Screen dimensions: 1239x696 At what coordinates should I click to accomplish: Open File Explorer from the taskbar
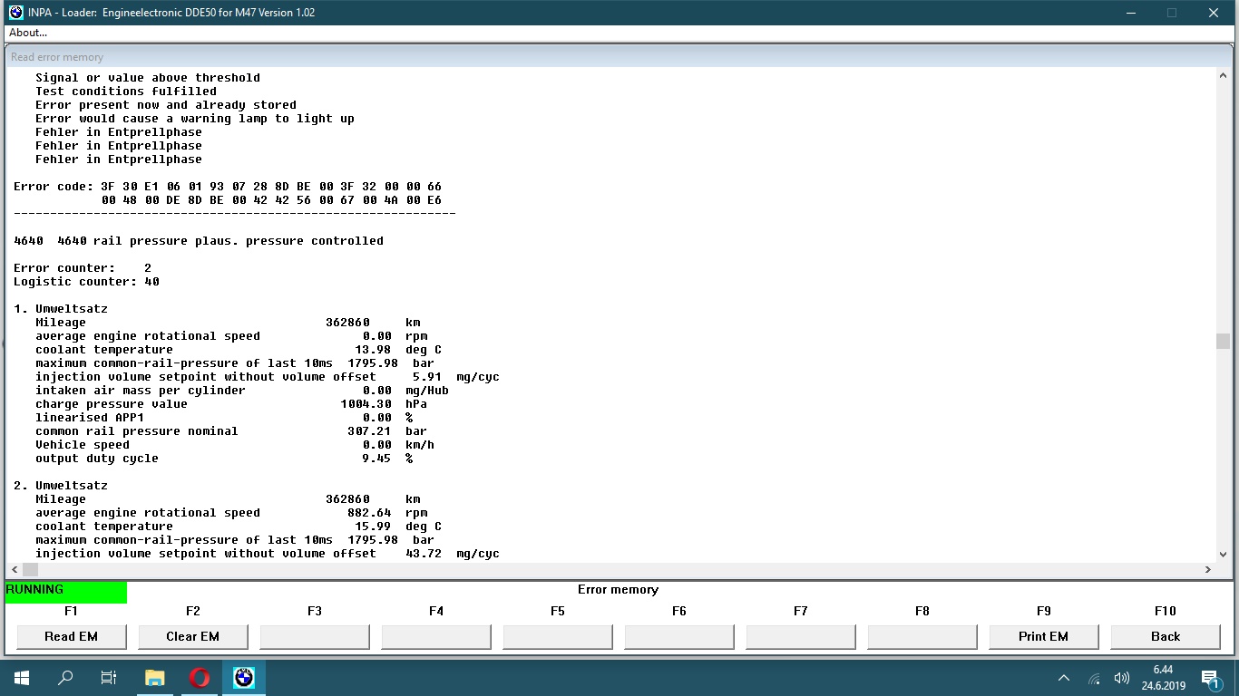pyautogui.click(x=154, y=678)
